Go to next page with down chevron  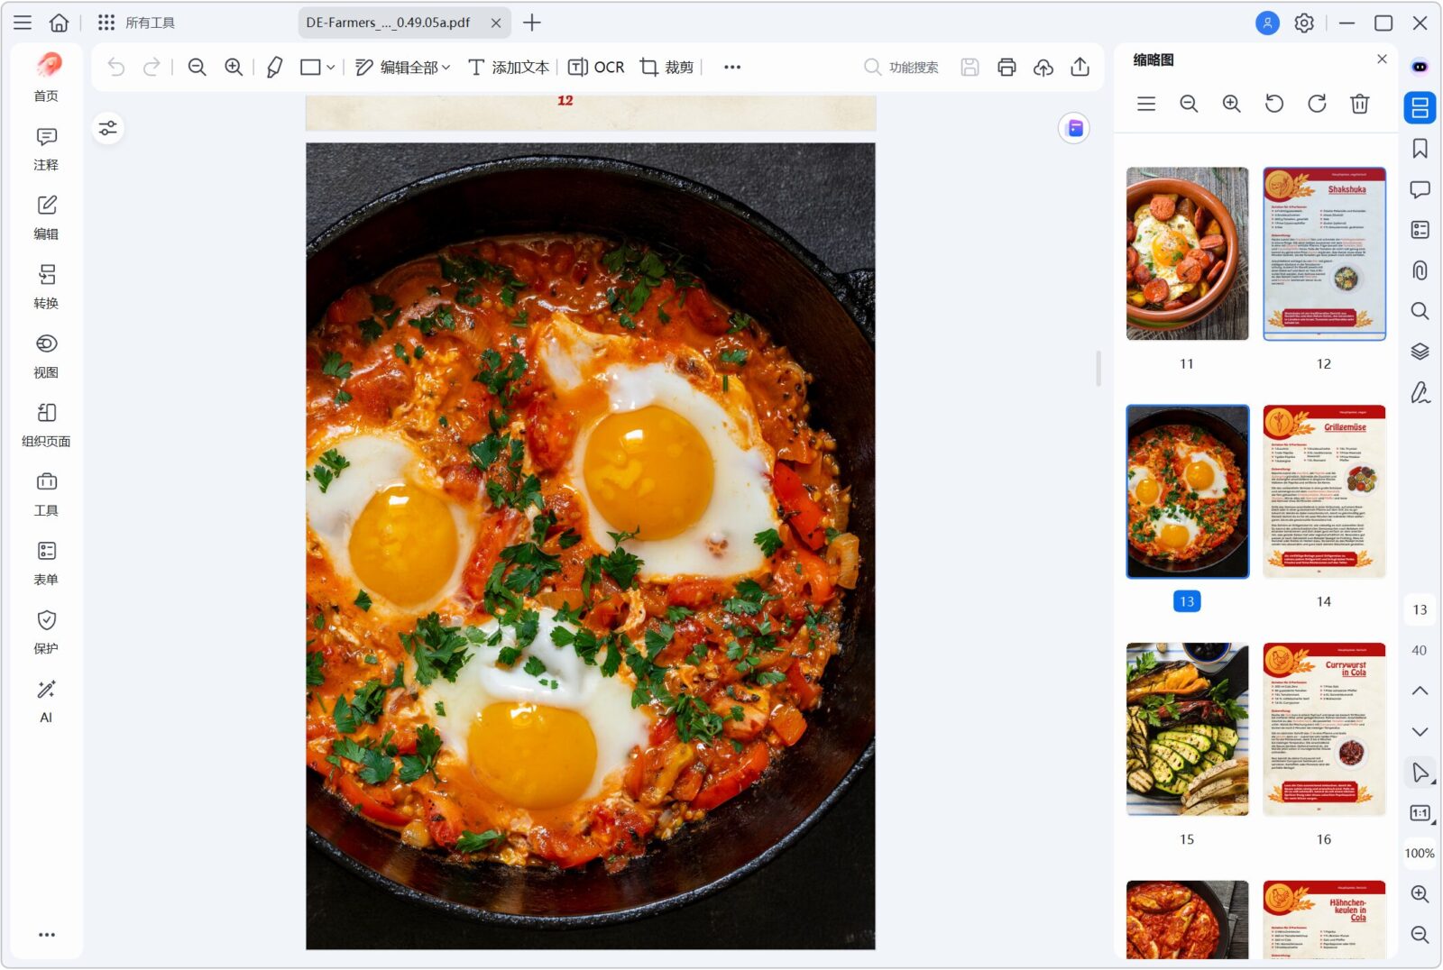[x=1420, y=731]
